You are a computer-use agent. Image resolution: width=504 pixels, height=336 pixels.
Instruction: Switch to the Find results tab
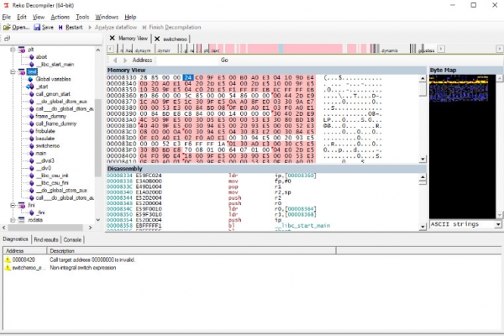(x=45, y=239)
